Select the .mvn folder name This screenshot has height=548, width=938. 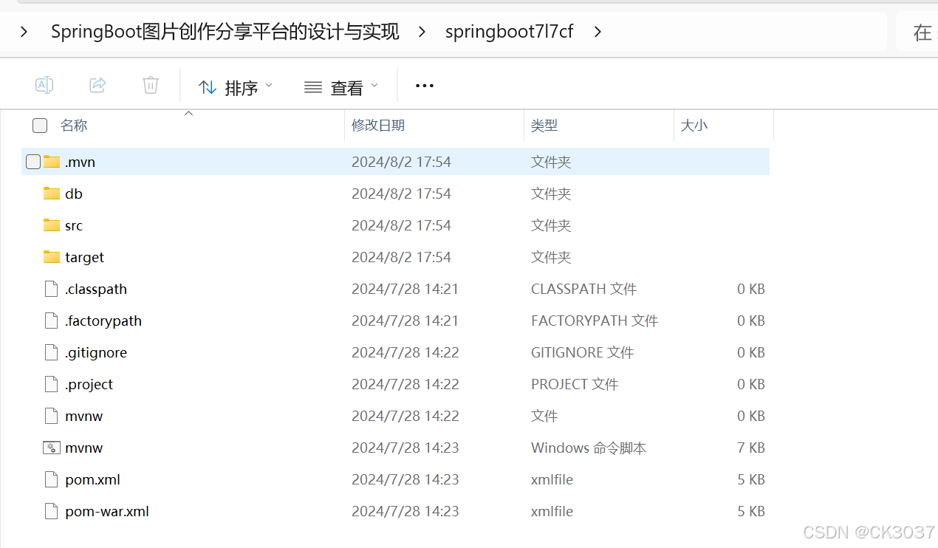click(x=80, y=162)
